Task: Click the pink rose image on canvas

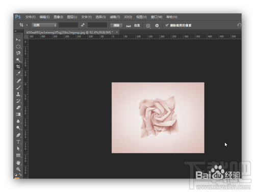Action: (x=158, y=118)
